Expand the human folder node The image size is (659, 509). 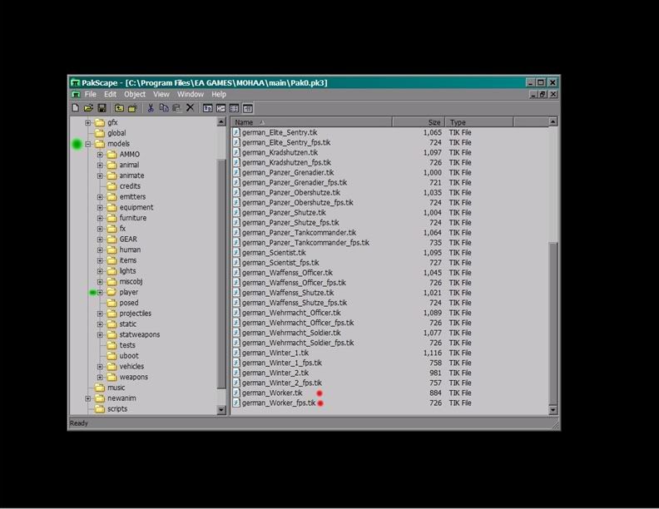pos(100,250)
